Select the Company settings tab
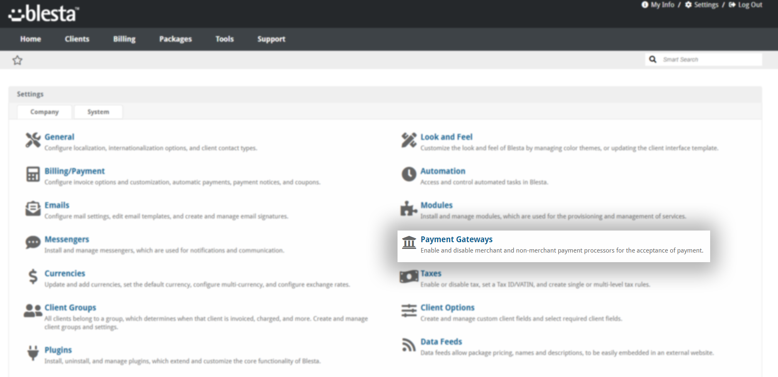Image resolution: width=778 pixels, height=377 pixels. pos(45,112)
